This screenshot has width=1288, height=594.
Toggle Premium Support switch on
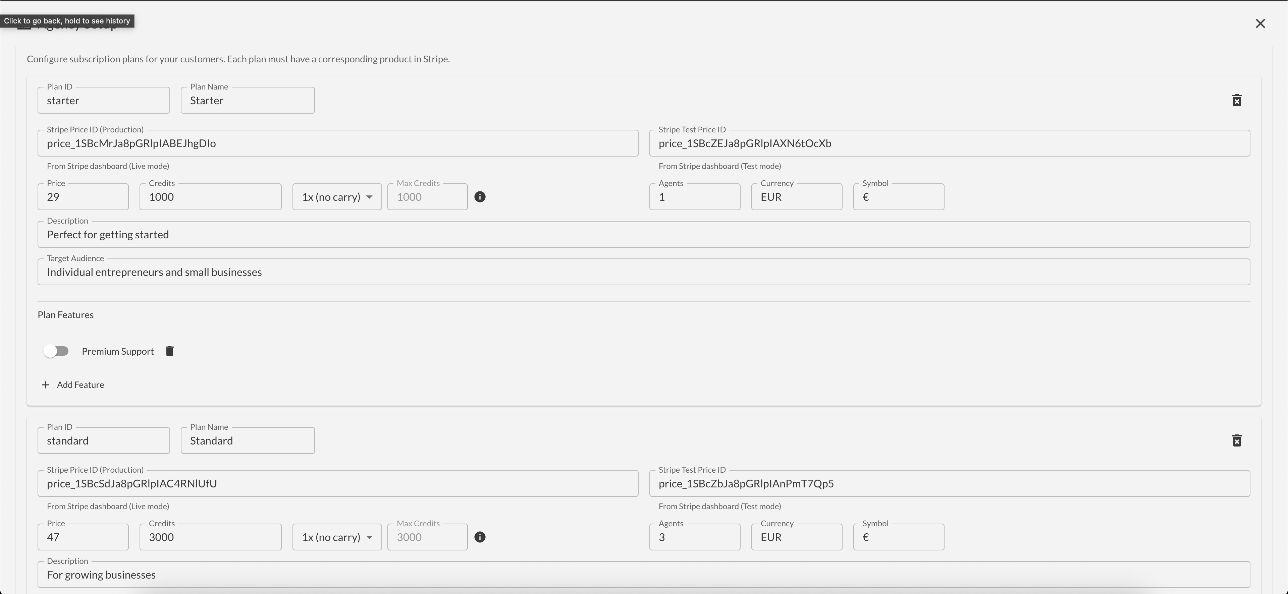[56, 351]
